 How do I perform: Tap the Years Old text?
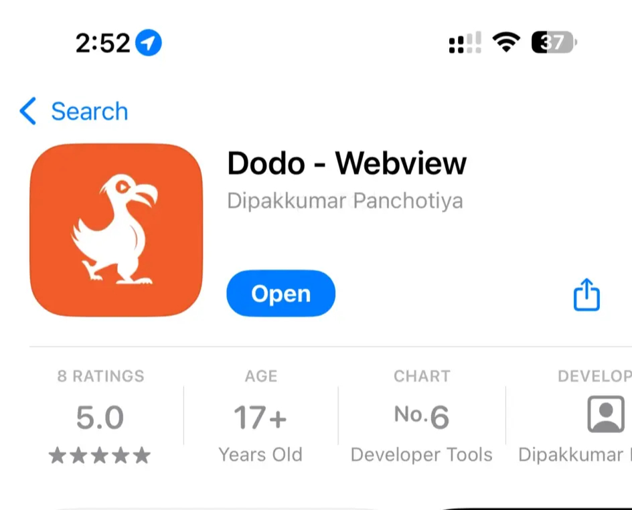(260, 455)
